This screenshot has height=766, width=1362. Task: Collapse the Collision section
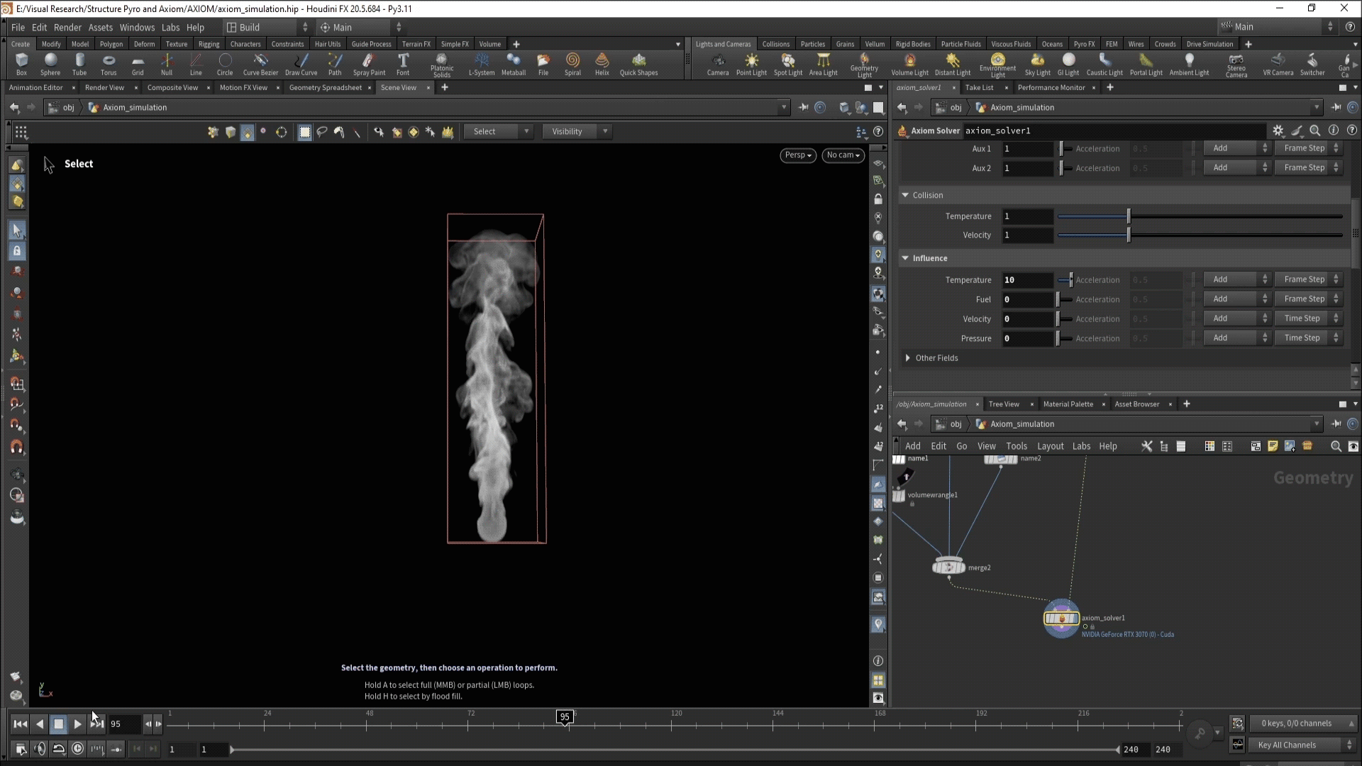point(905,195)
